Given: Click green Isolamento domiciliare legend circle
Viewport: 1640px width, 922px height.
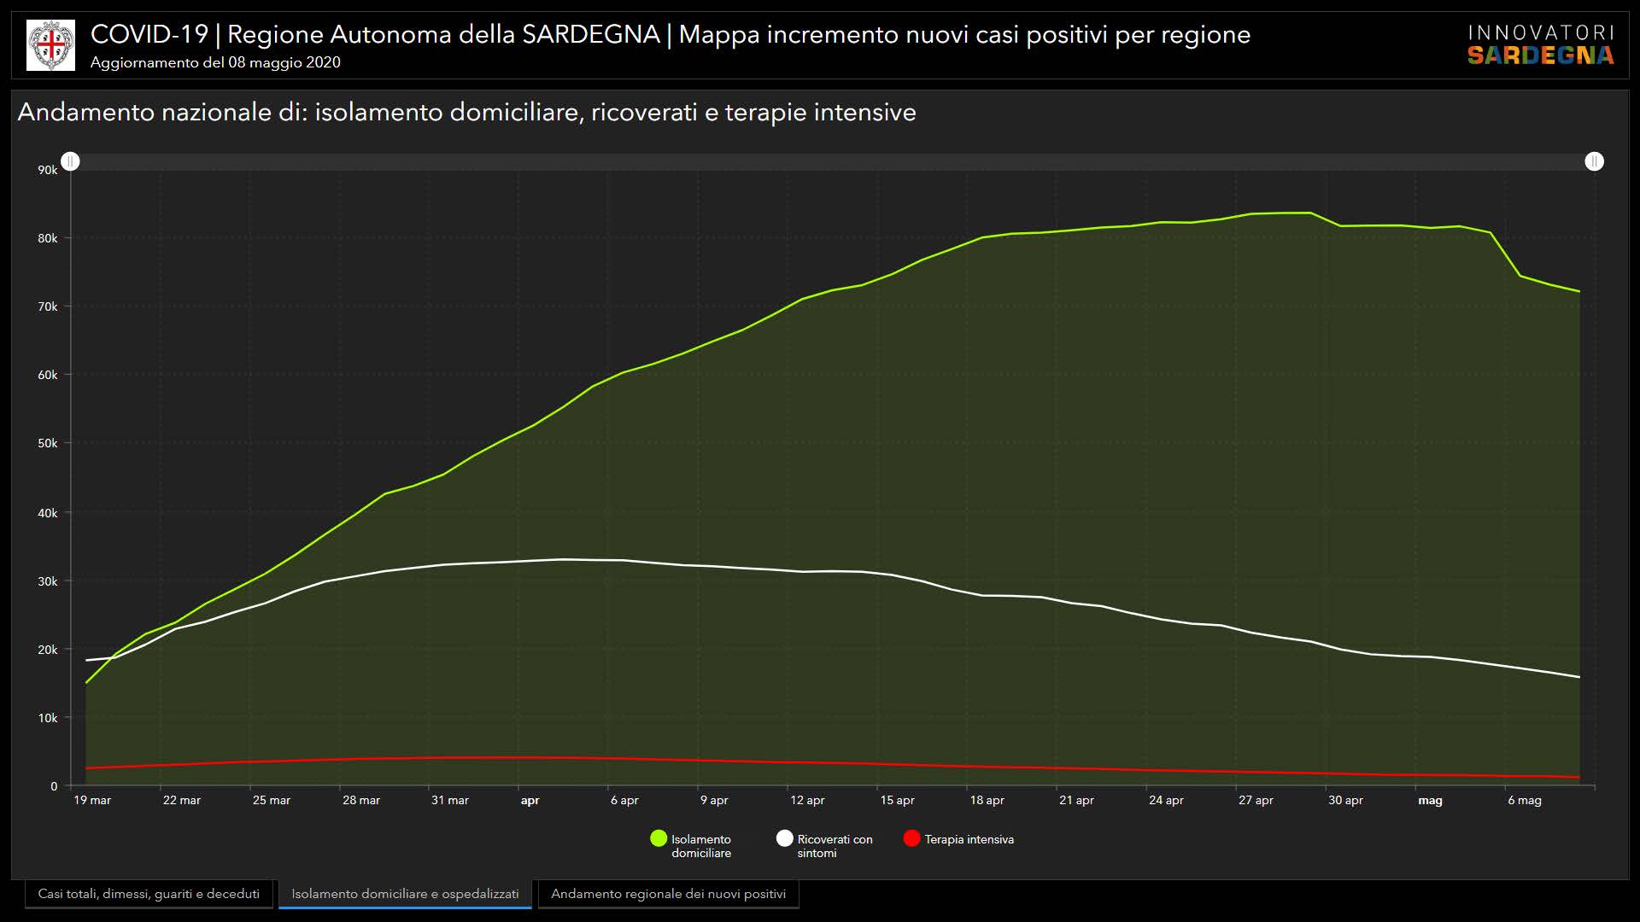Looking at the screenshot, I should [659, 838].
